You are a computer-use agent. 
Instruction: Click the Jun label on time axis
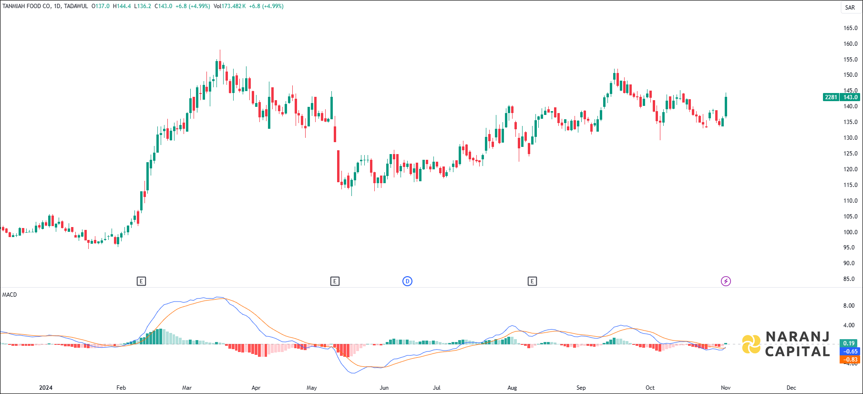pos(384,388)
